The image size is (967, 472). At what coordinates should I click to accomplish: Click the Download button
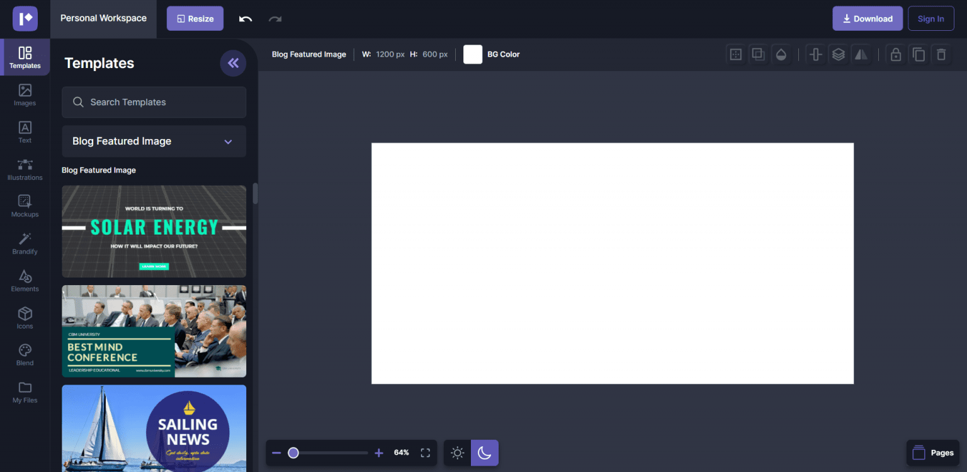[868, 19]
